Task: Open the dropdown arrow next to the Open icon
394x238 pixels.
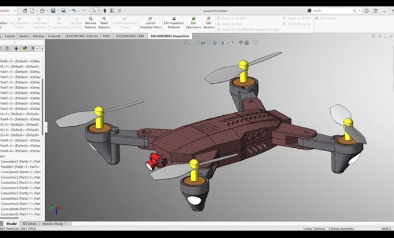Action: click(48, 11)
